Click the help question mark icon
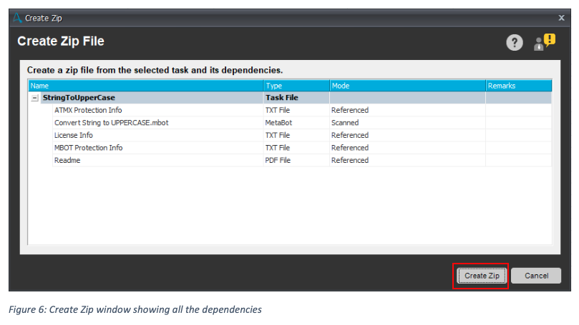The width and height of the screenshot is (579, 325). click(x=514, y=43)
